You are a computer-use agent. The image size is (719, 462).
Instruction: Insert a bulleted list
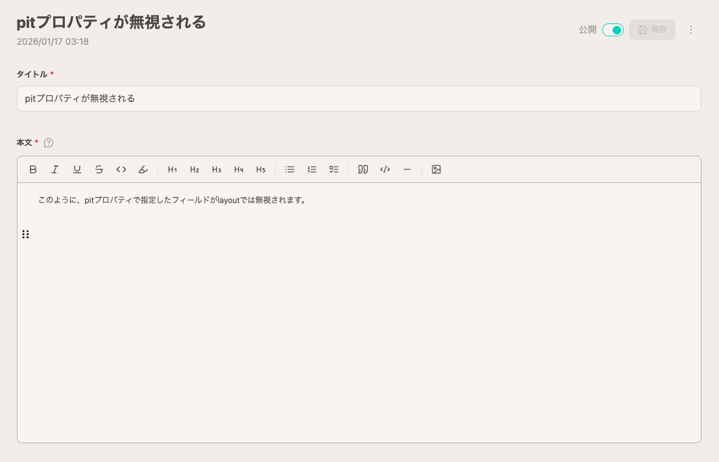click(290, 169)
